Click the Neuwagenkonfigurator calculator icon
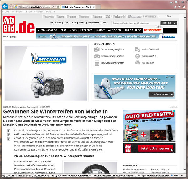The width and height of the screenshot is (188, 179). tap(97, 63)
